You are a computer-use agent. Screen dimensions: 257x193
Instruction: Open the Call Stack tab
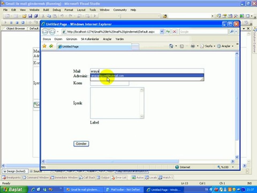(x=87, y=177)
